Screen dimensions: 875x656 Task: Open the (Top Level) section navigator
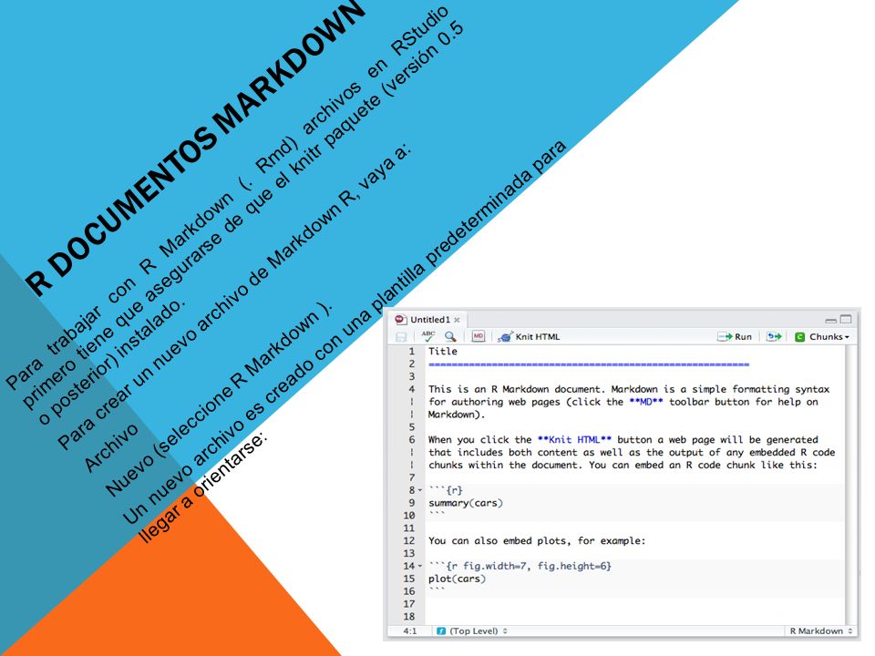[x=472, y=630]
